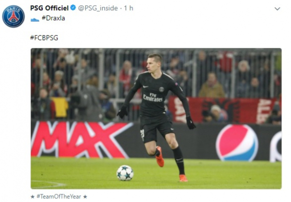The image size is (291, 202).
Task: Open the #FCBPSG hashtag
Action: click(x=44, y=38)
